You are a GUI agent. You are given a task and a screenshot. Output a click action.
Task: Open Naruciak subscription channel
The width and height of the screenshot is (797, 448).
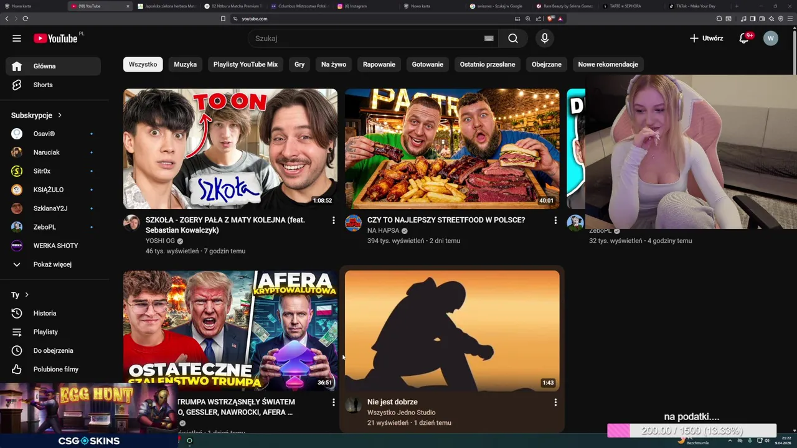point(53,152)
